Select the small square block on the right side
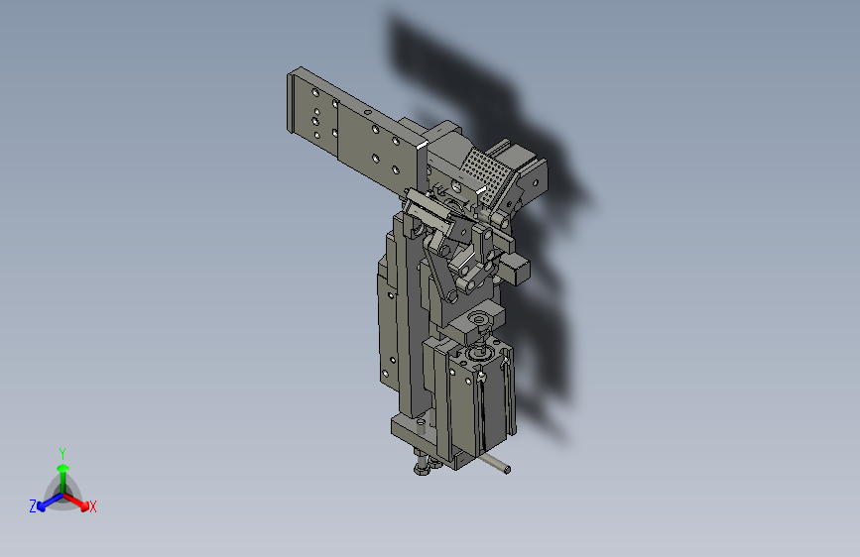Screen dimensions: 860x557 [515, 269]
